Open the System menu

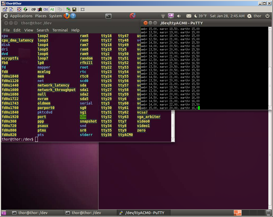coord(56,16)
